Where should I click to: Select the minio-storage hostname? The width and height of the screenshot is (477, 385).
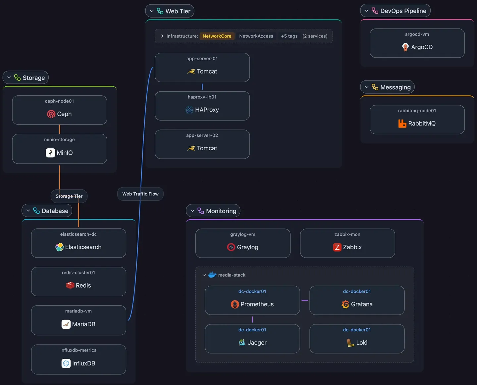[60, 140]
